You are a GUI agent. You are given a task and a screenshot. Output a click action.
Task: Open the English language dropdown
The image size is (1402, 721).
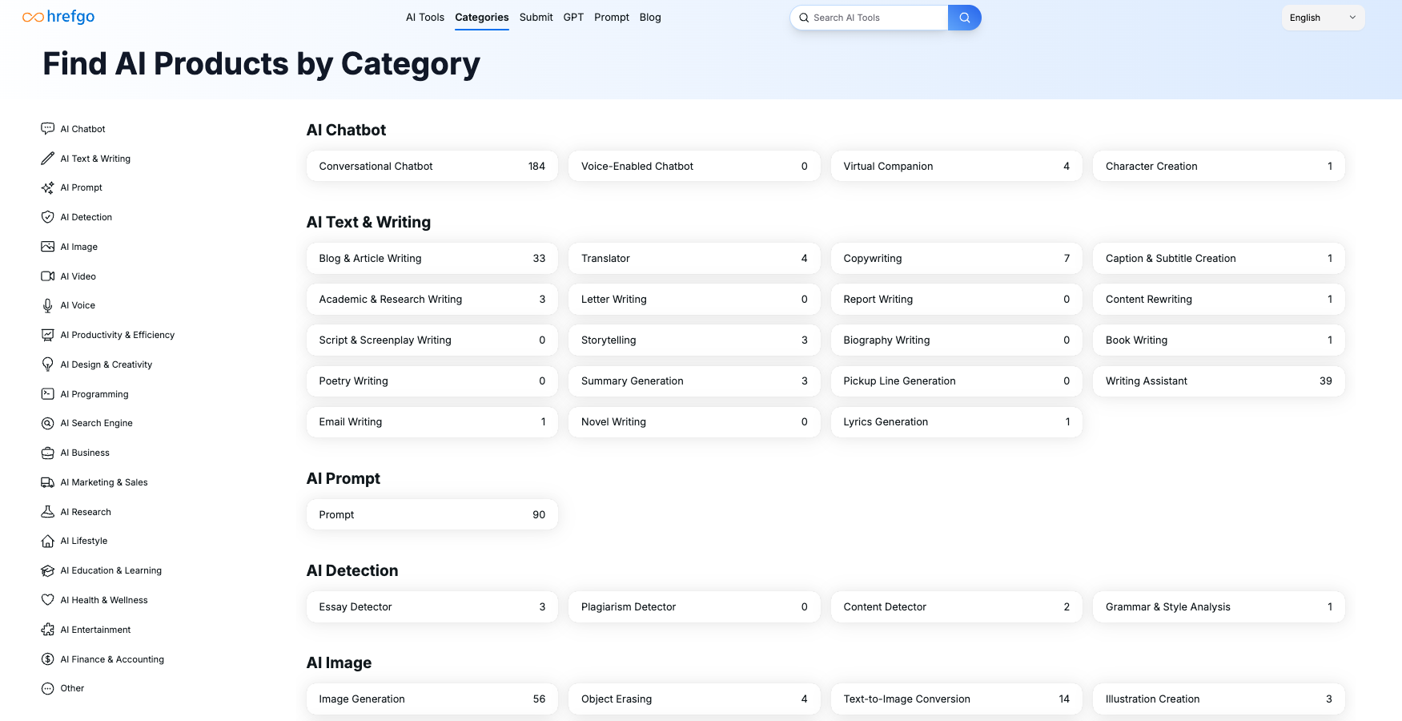(1323, 18)
